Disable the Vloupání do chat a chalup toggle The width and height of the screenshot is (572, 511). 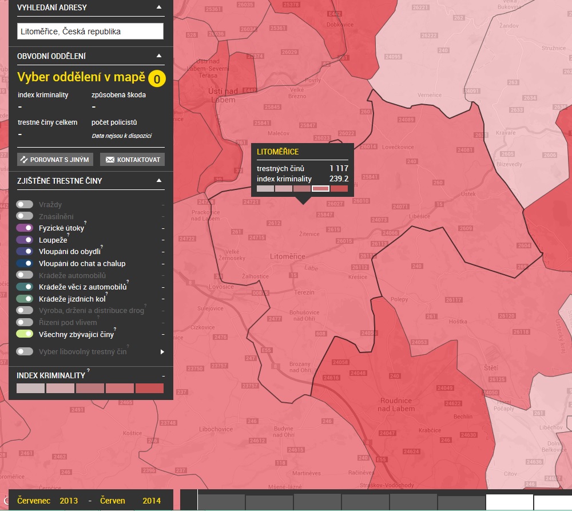tap(25, 263)
